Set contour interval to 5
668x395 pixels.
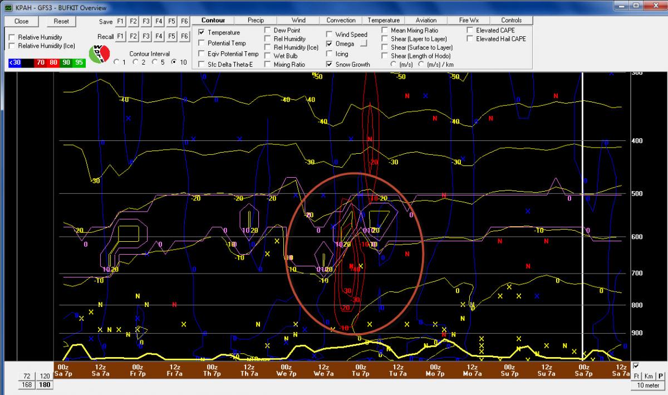tap(155, 62)
